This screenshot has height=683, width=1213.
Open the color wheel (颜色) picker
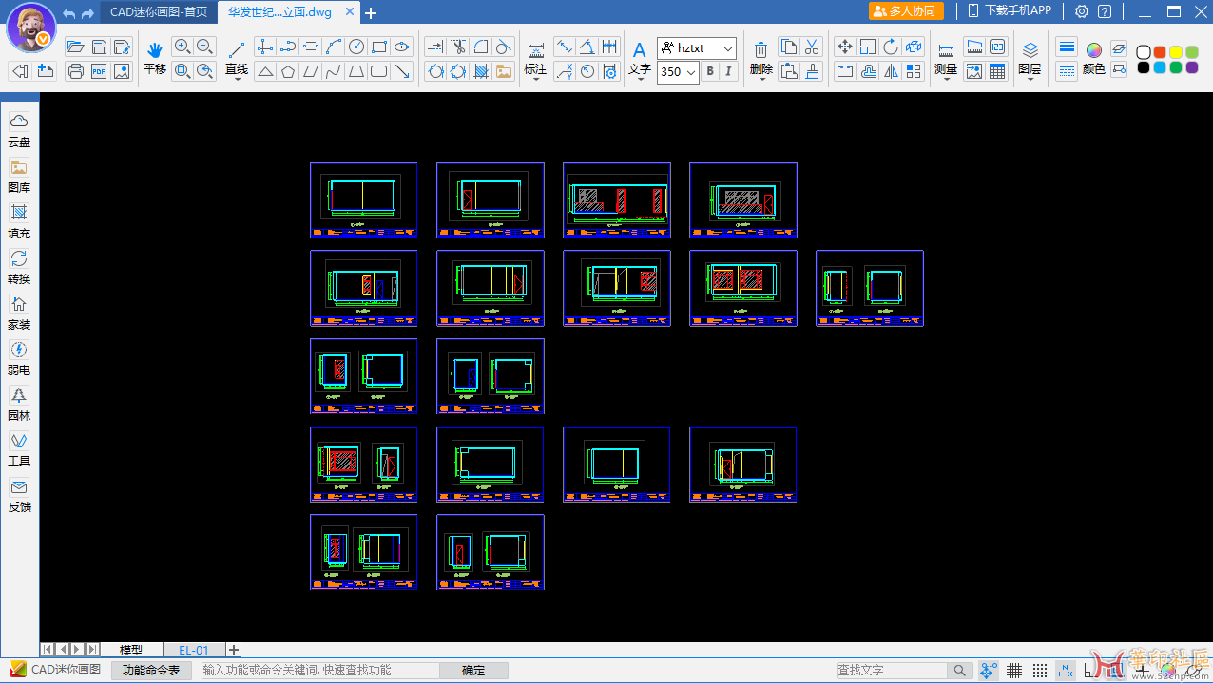[1094, 49]
